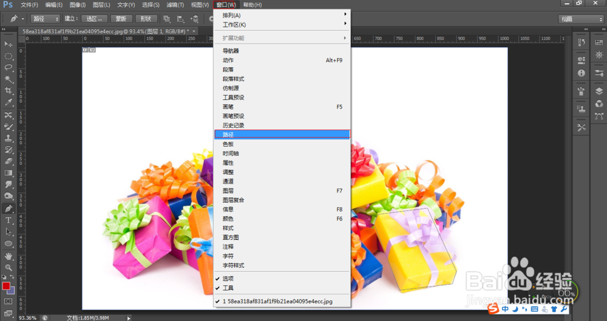
Task: Select checked document 58ea318af831af1f9b21ea04095e4ecc.jpg in menu
Action: (x=282, y=301)
